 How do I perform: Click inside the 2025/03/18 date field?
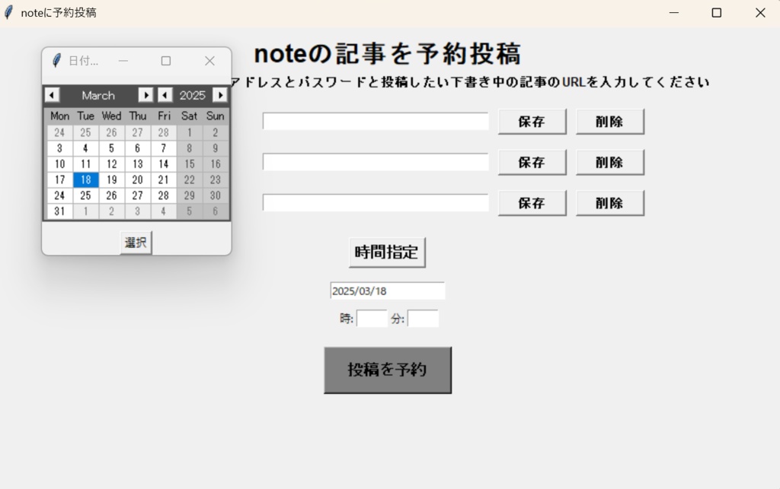tap(386, 290)
